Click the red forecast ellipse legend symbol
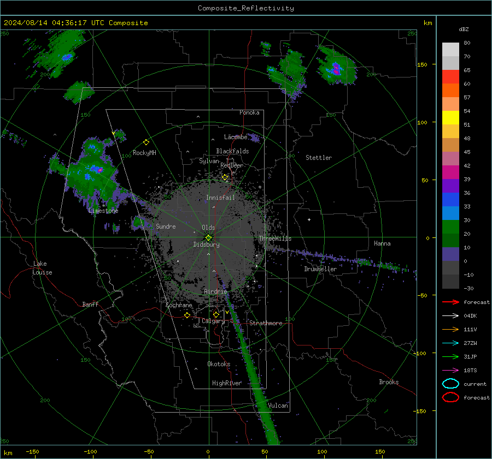The height and width of the screenshot is (459, 492). 450,397
